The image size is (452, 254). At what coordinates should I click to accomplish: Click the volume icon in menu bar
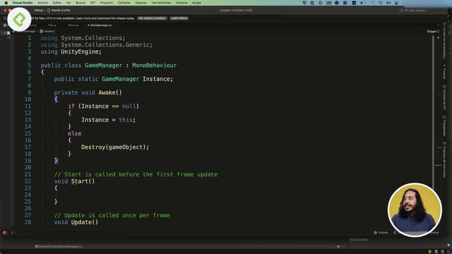pyautogui.click(x=388, y=3)
